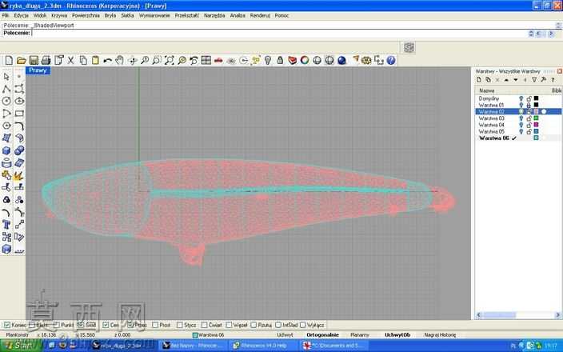Screen dimensions: 563x352
Task: Click black color swatch of Domyślny layer
Action: tap(536, 98)
